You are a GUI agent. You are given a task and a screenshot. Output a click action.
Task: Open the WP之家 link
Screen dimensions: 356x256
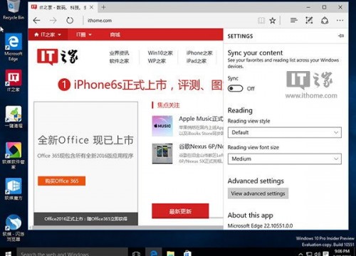point(157,61)
